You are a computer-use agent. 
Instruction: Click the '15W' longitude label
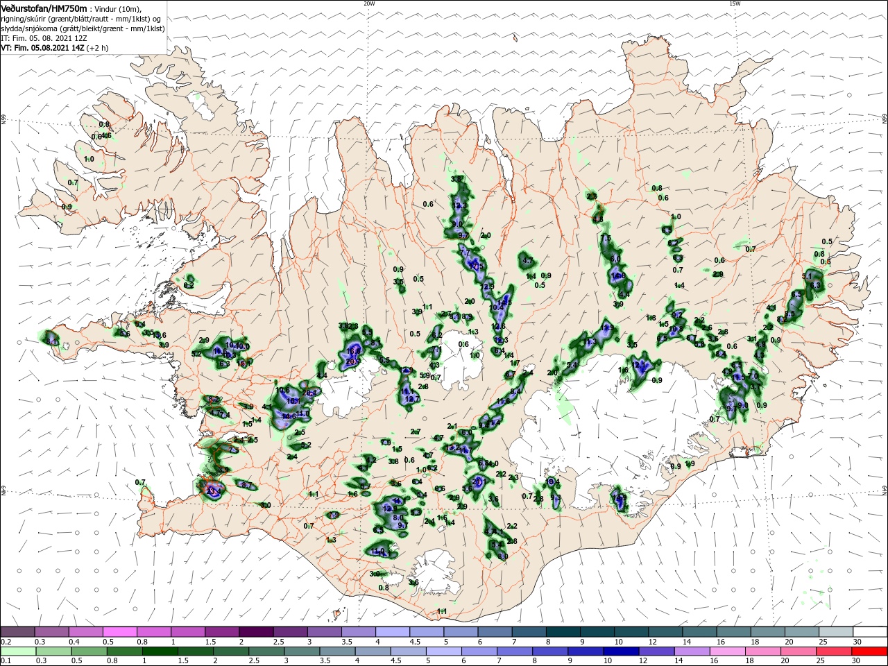point(735,3)
